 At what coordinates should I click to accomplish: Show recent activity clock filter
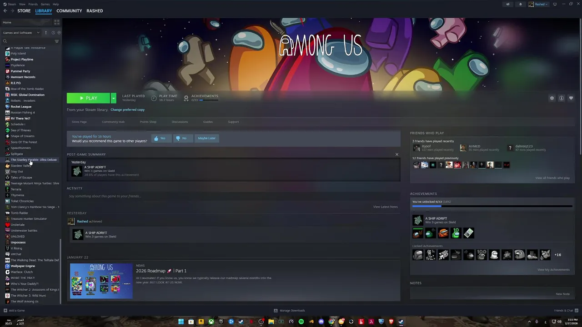[x=53, y=33]
